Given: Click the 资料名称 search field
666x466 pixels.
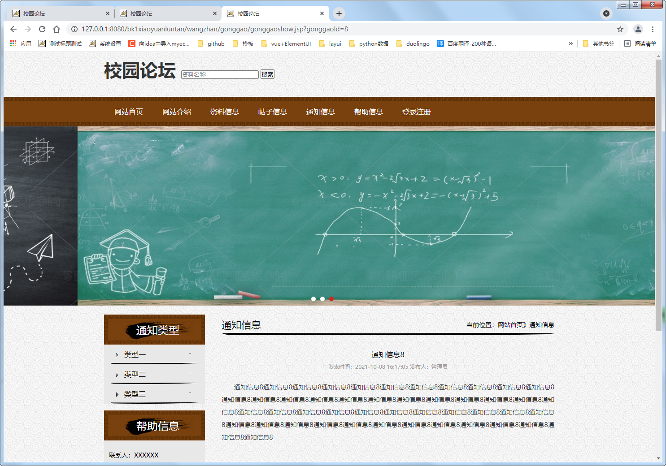Looking at the screenshot, I should point(220,74).
